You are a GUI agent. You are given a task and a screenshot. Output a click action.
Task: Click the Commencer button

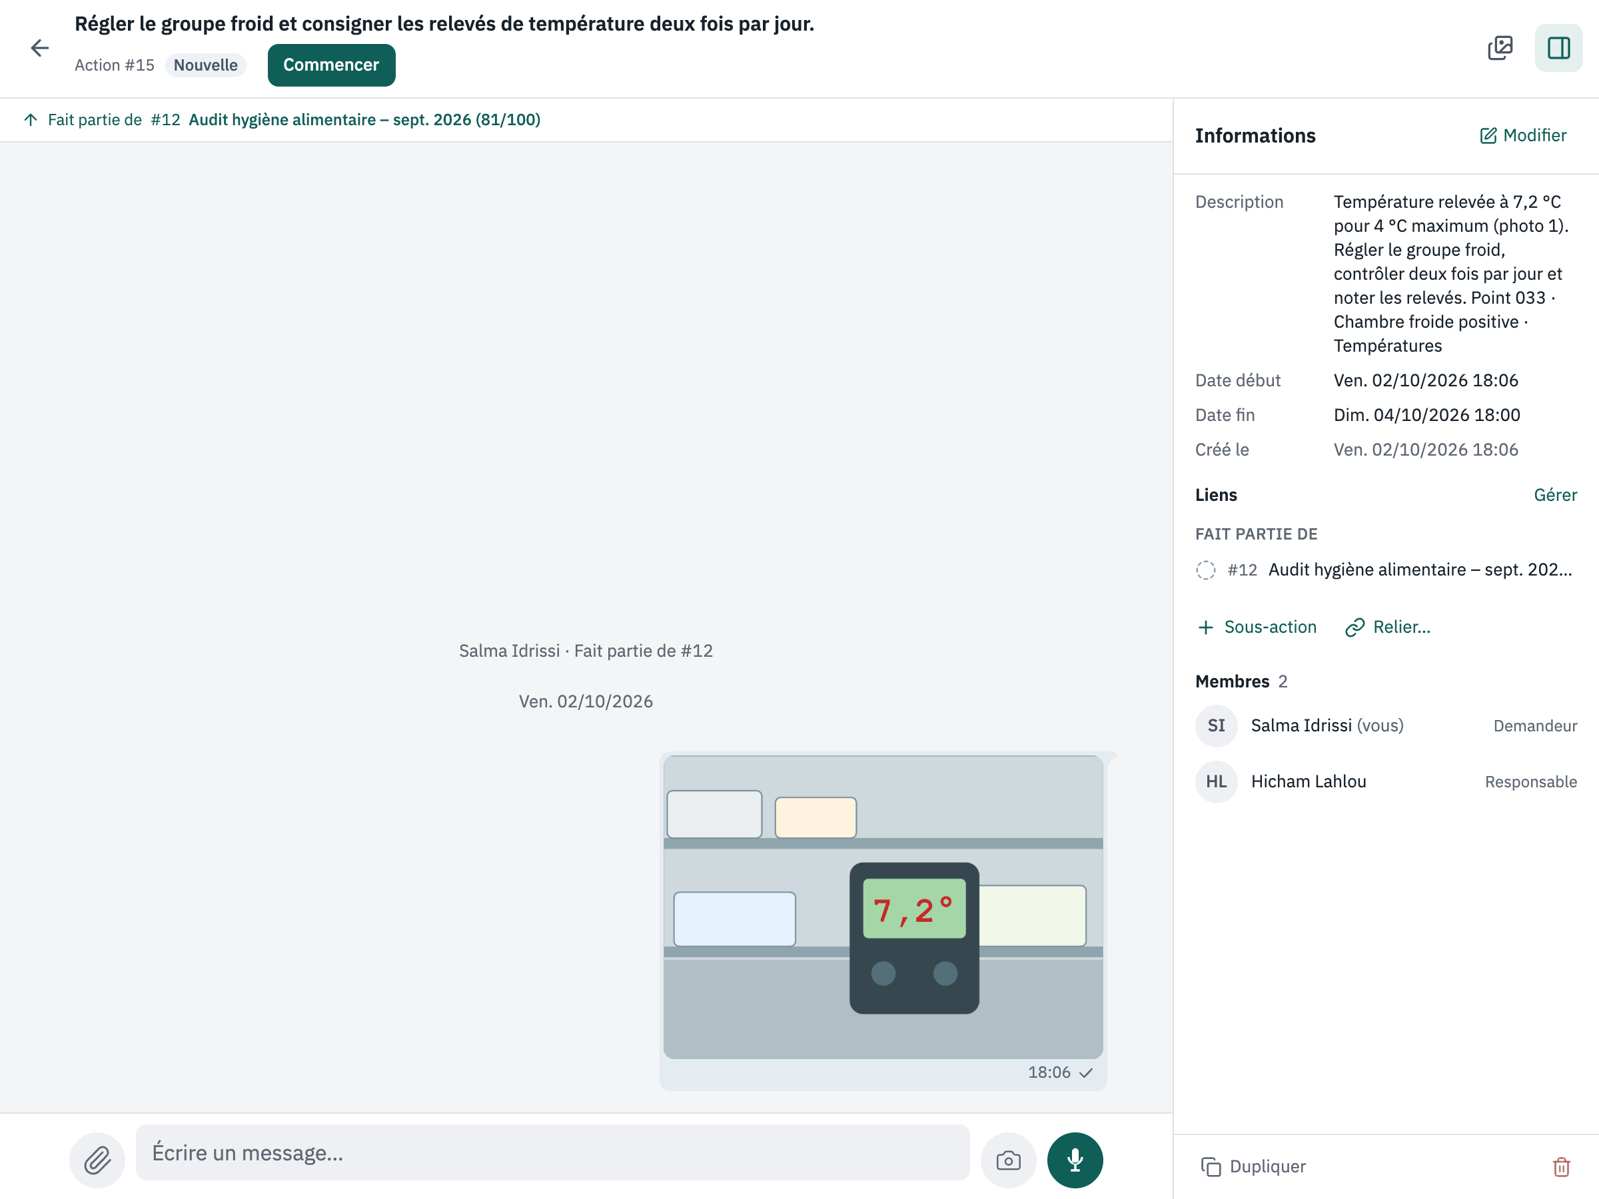[331, 65]
